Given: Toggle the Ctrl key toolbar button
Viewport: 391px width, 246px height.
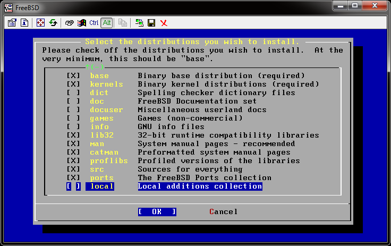Looking at the screenshot, I should coord(93,23).
